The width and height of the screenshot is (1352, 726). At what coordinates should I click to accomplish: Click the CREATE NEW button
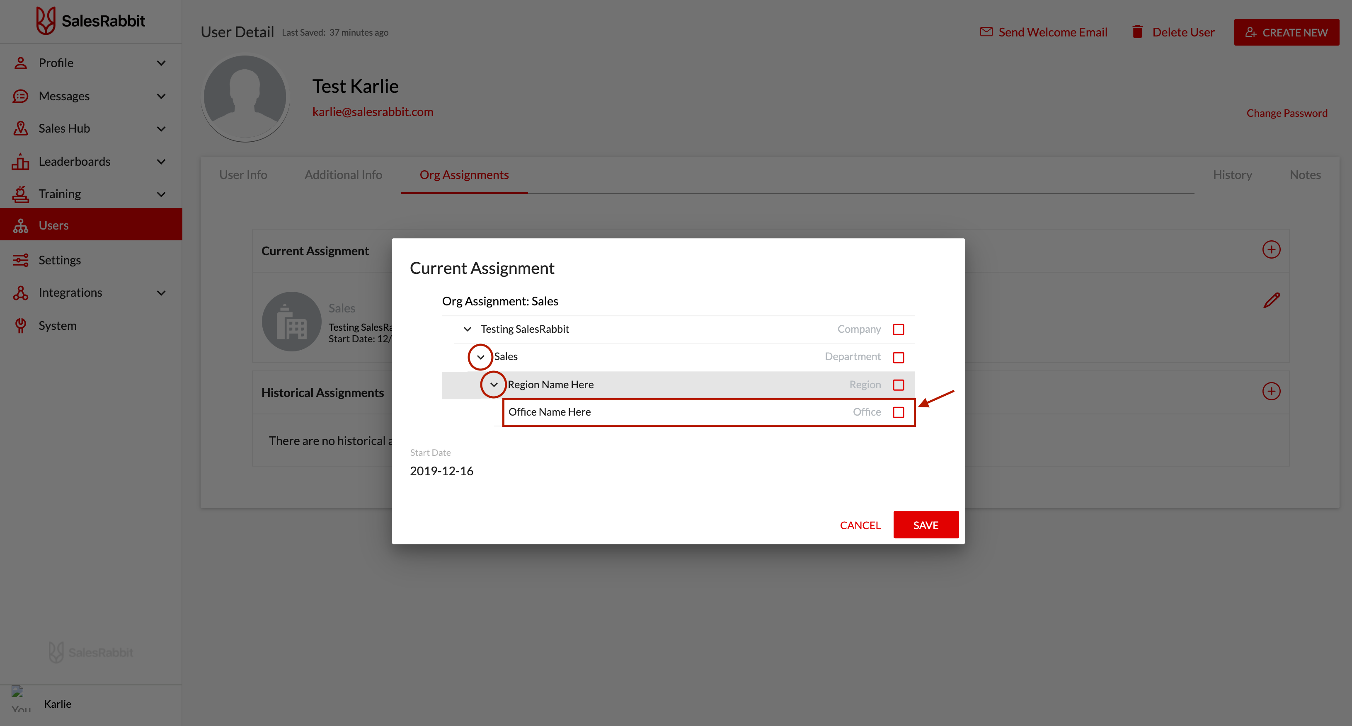click(1287, 32)
